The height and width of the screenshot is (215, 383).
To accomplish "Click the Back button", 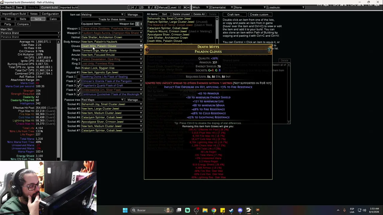I will (x=7, y=7).
